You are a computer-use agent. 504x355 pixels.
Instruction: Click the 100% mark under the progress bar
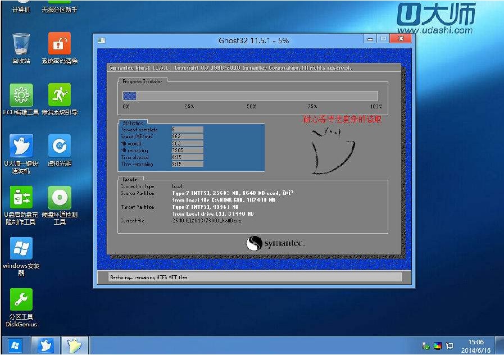376,106
